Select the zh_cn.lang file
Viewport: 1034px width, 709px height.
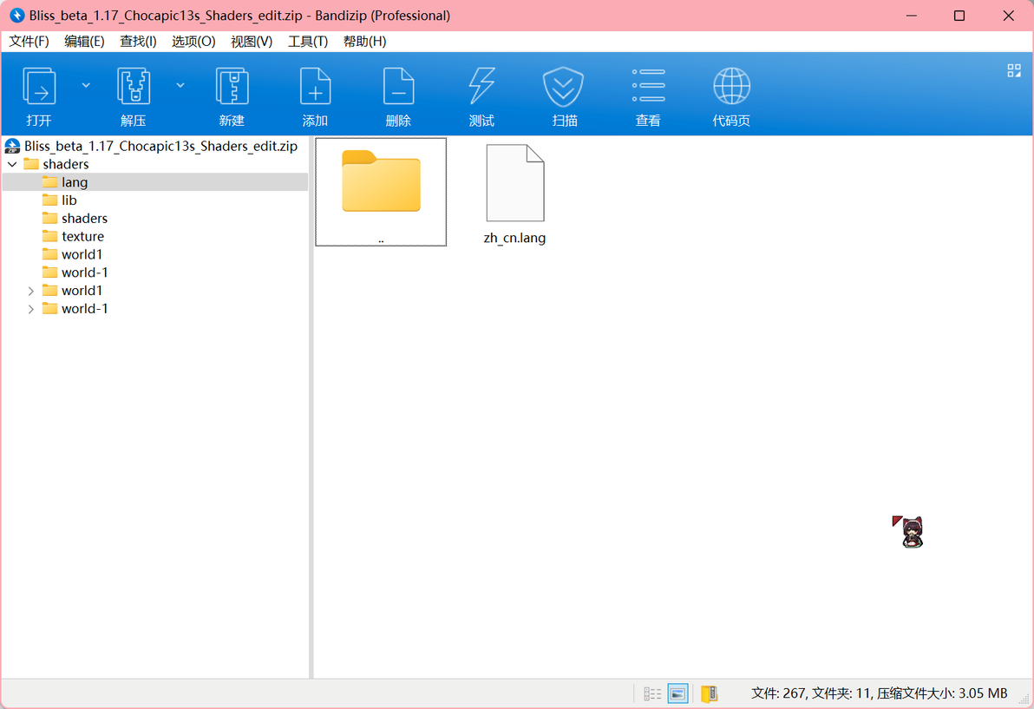coord(514,194)
